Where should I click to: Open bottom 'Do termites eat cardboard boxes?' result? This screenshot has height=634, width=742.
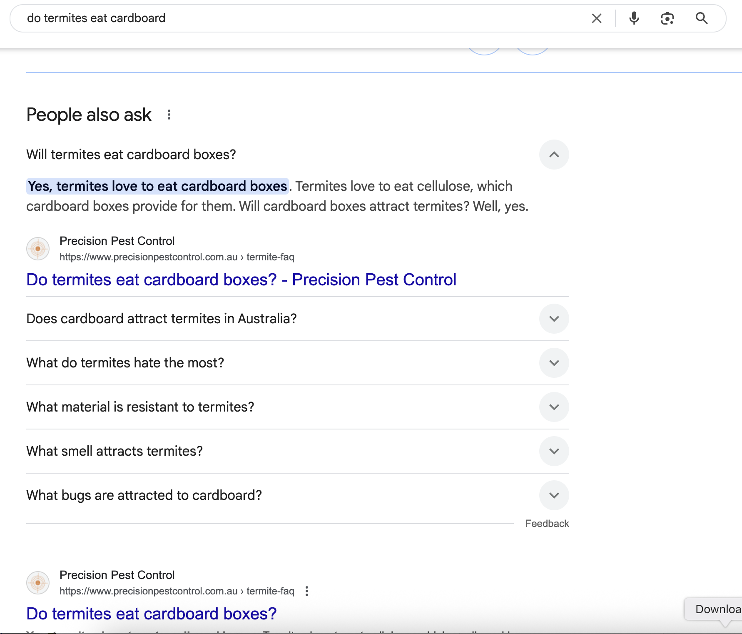[151, 614]
